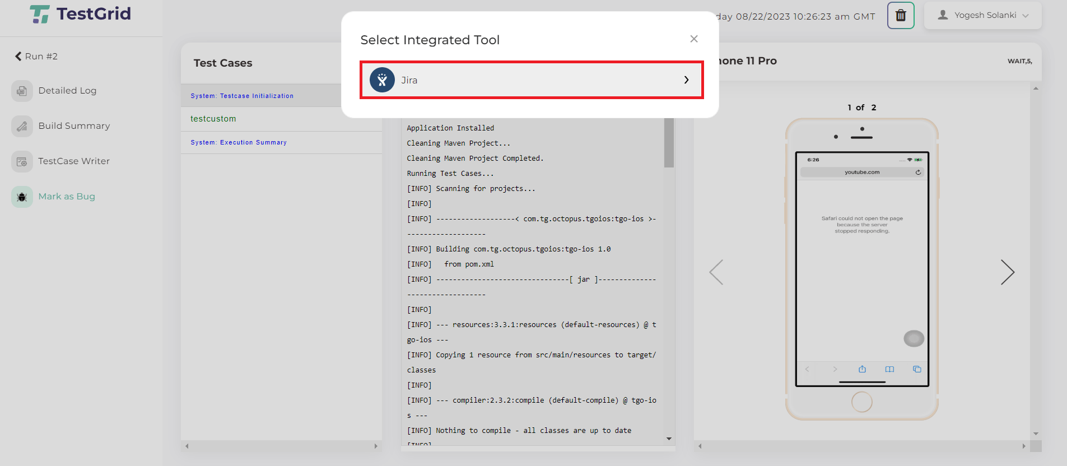
Task: Click the '1 of 2' screenshot counter
Action: tap(862, 108)
